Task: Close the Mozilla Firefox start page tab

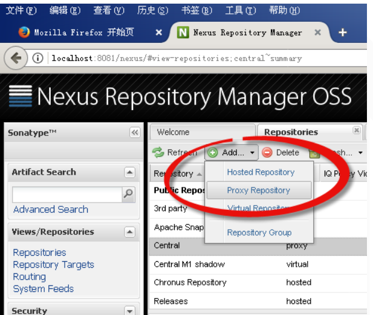Action: (x=158, y=33)
